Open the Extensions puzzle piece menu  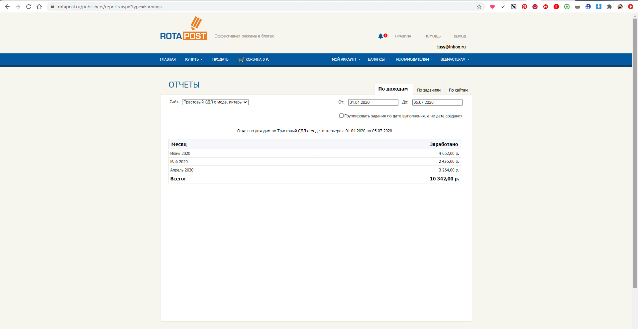(x=609, y=7)
